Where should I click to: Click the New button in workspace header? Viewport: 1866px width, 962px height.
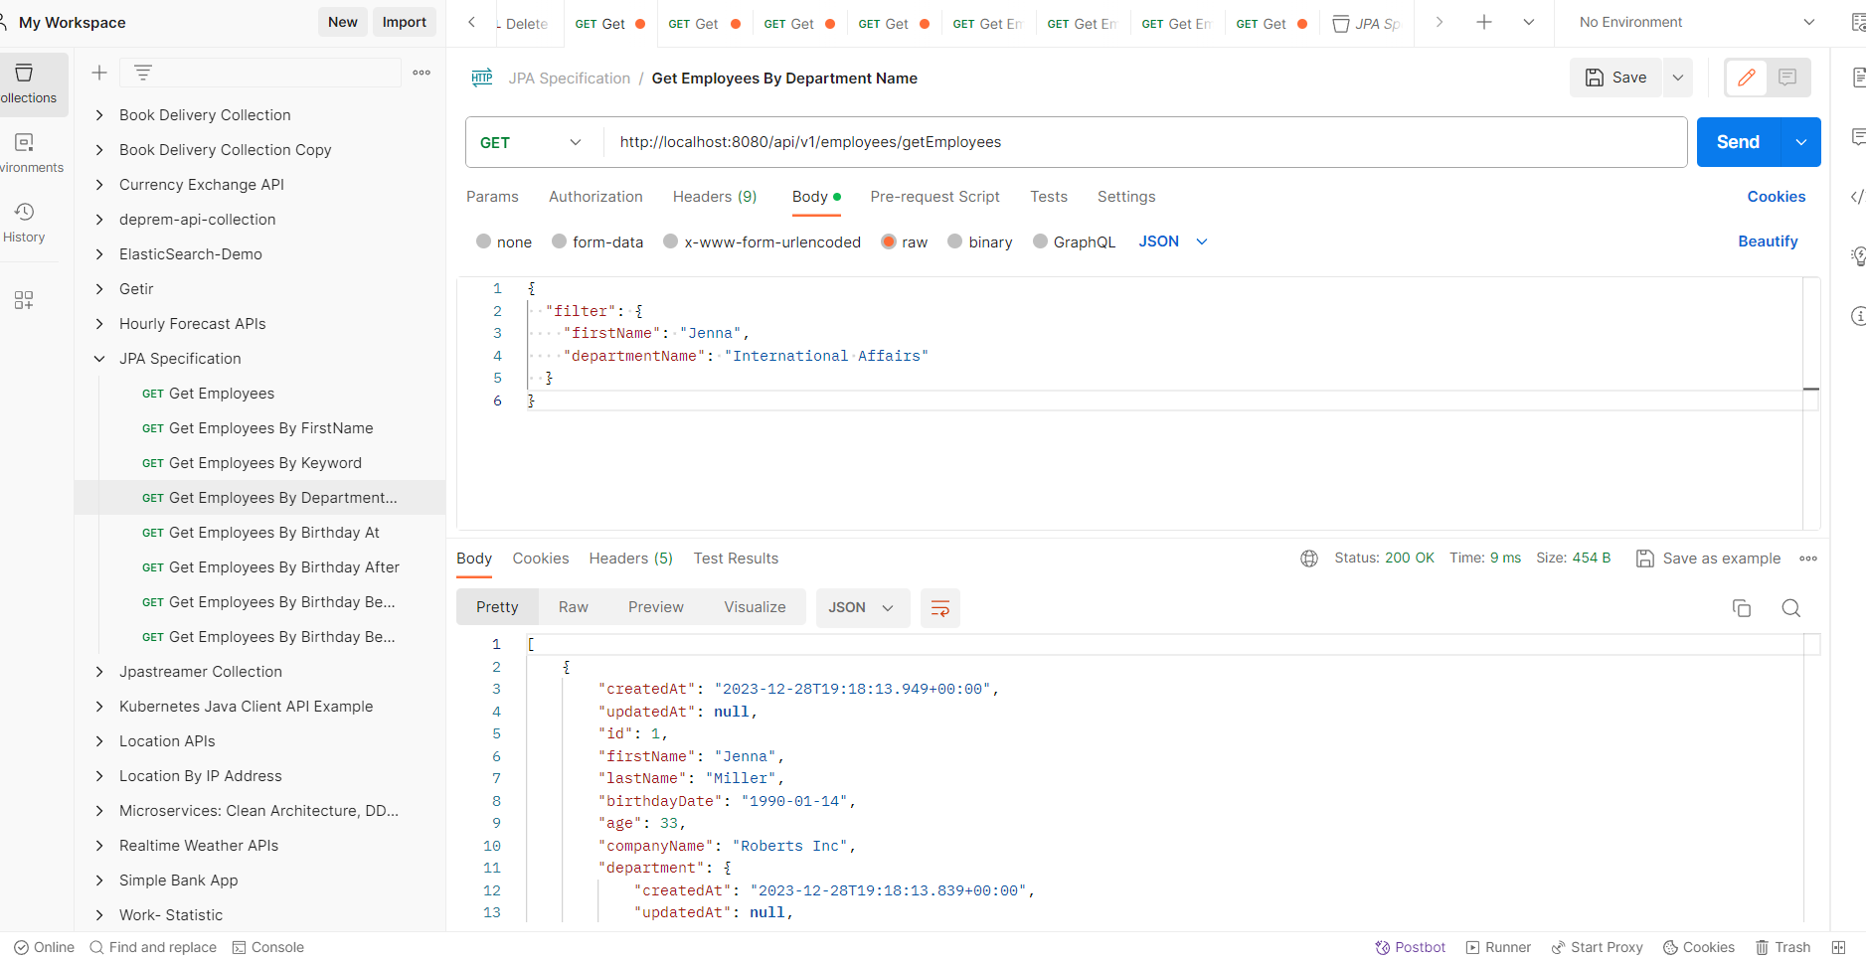(x=343, y=22)
